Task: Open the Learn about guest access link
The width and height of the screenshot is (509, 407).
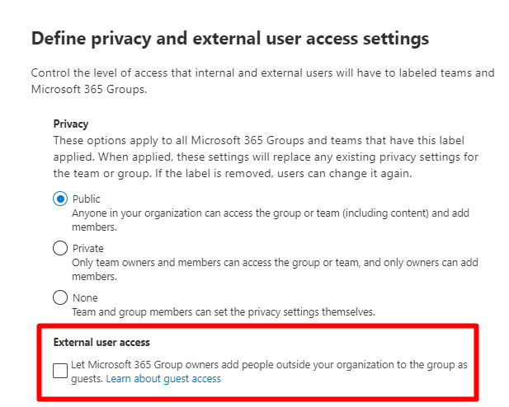Action: point(163,379)
